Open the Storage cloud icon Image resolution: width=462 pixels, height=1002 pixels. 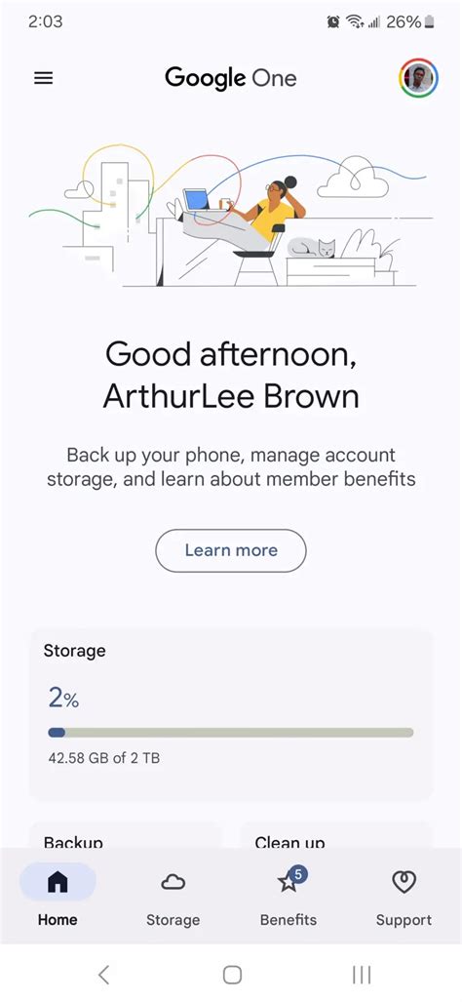coord(173,882)
